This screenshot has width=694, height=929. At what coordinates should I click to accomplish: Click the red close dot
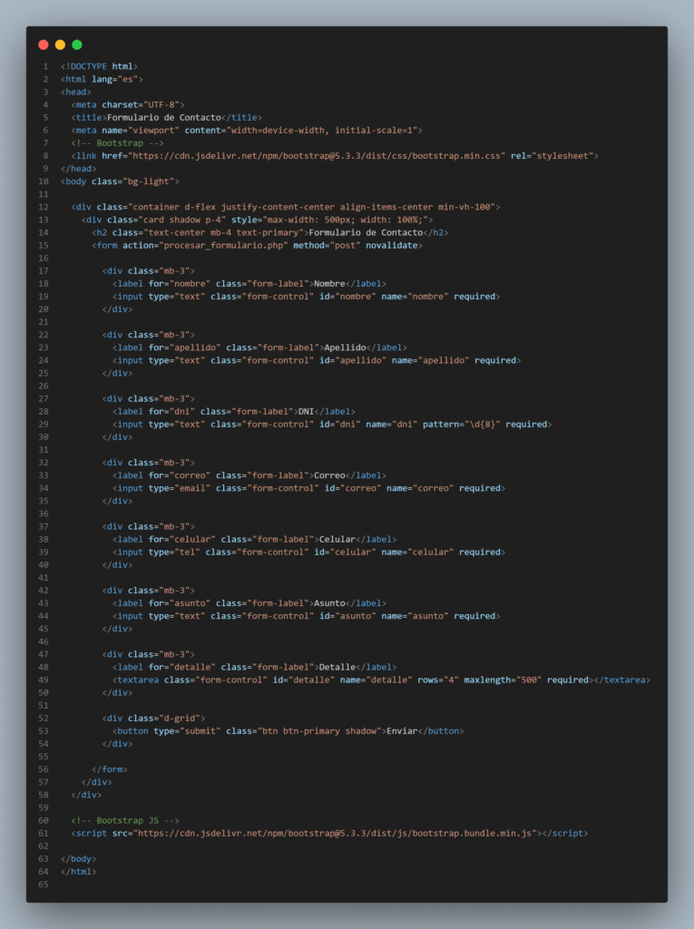(x=44, y=44)
